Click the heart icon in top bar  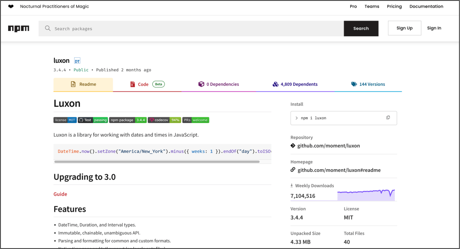11,6
